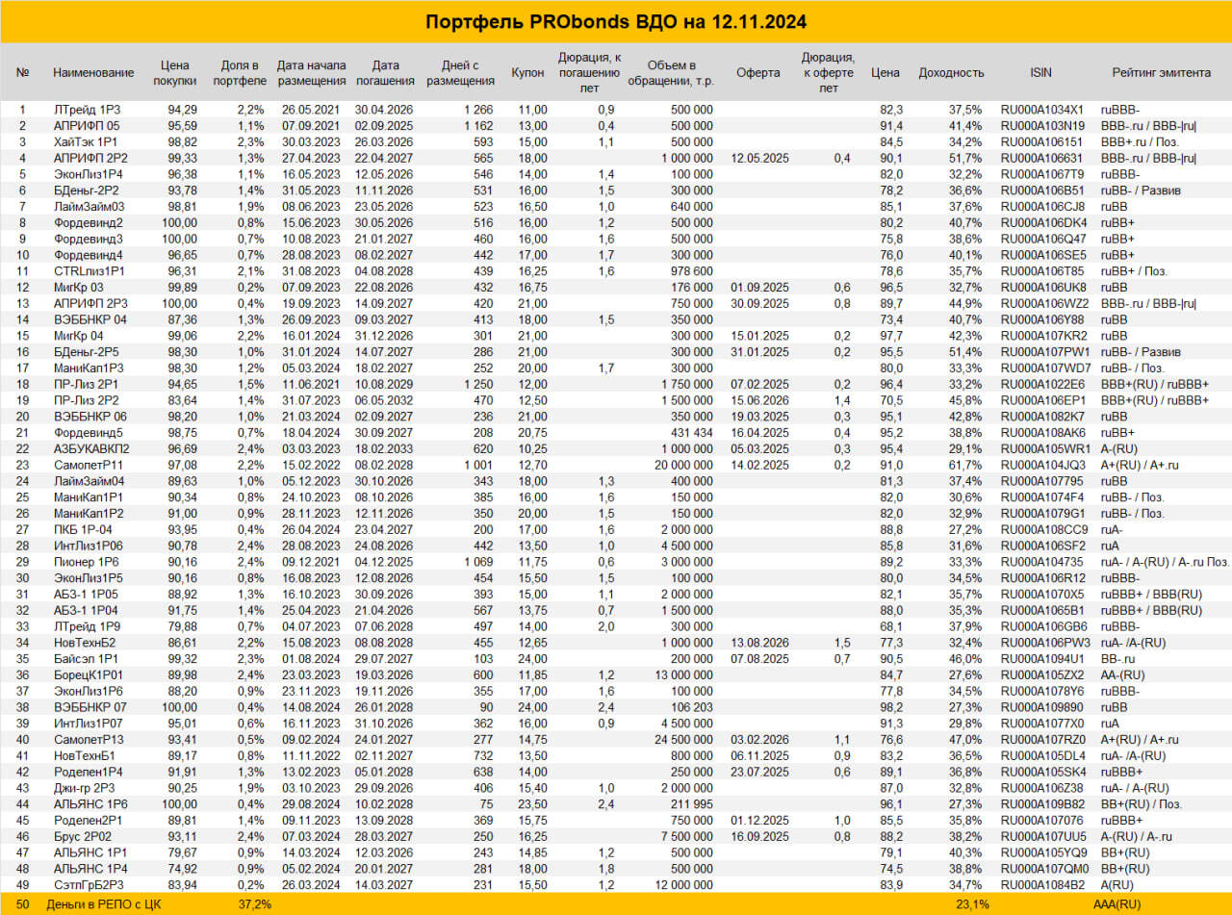
Task: Select ISIN 'RU000A1034X1'
Action: pyautogui.click(x=1042, y=110)
